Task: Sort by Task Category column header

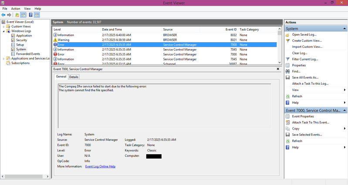Action: tap(257, 30)
